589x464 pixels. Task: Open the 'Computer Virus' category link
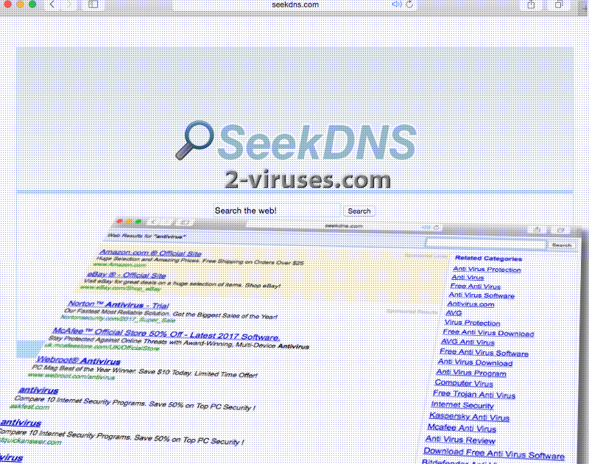click(x=464, y=383)
